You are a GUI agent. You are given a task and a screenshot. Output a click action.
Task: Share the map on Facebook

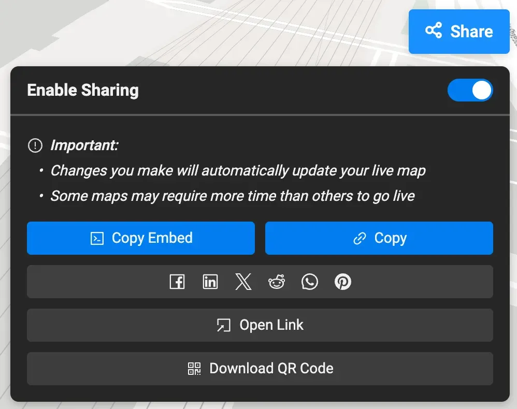[x=177, y=282]
